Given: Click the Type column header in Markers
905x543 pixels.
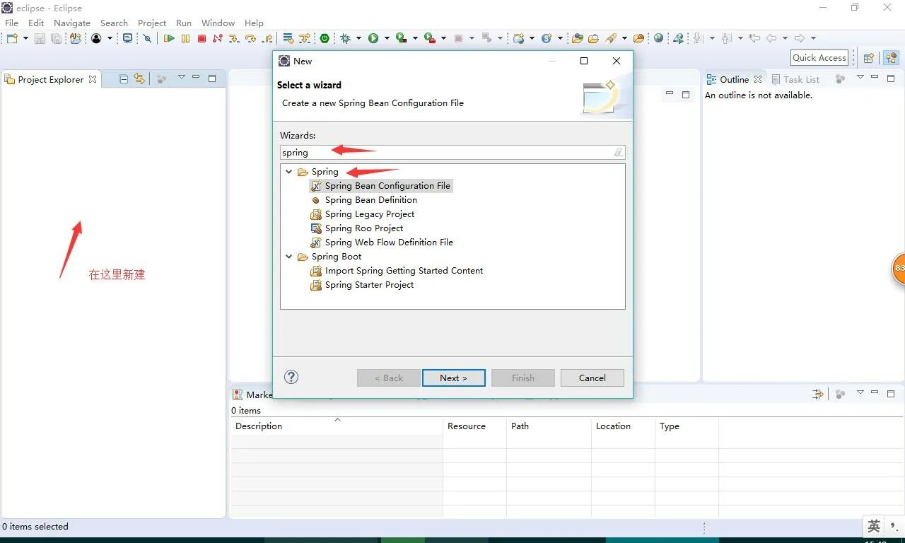Looking at the screenshot, I should pos(687,426).
